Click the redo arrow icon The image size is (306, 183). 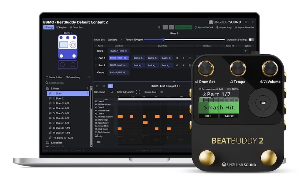(171, 27)
